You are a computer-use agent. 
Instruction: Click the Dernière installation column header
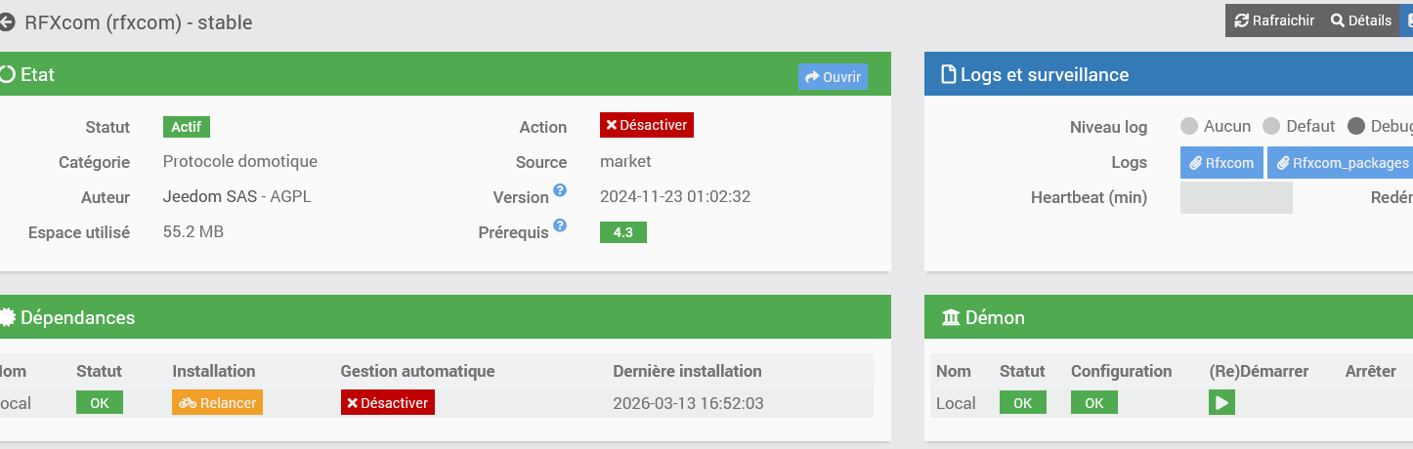pyautogui.click(x=687, y=371)
